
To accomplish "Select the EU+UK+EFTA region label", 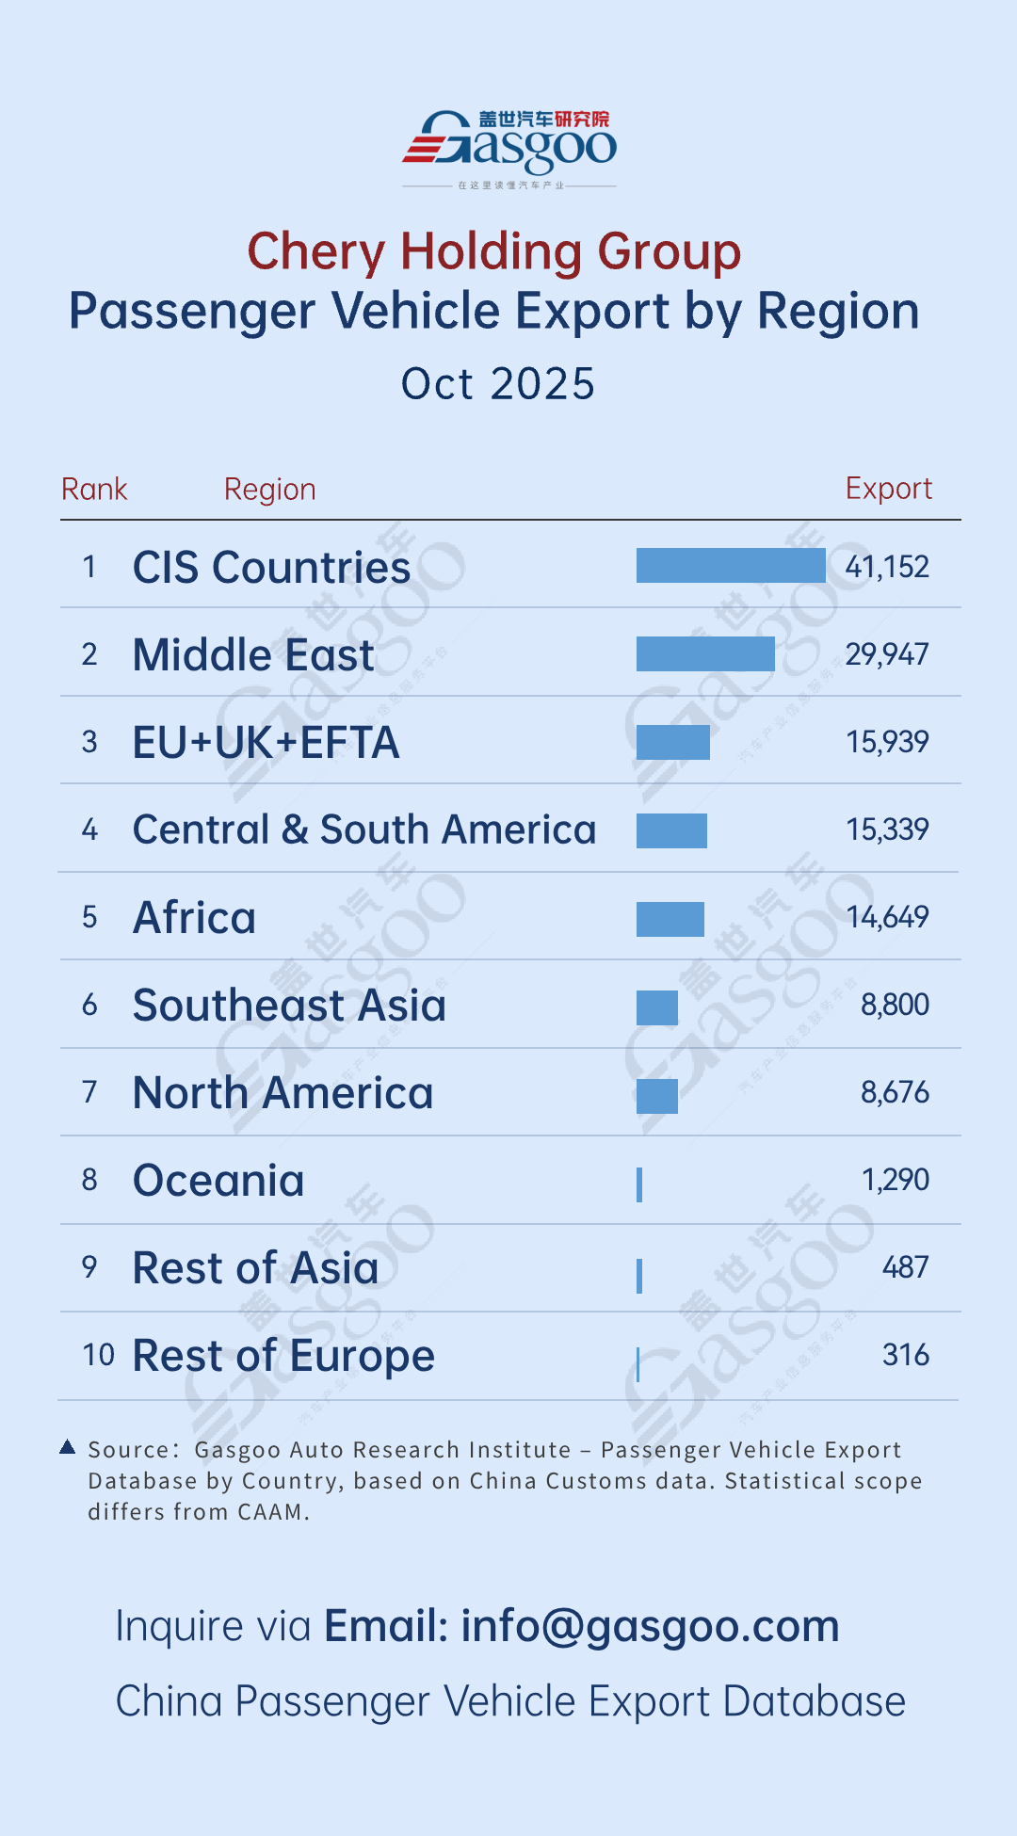I will (x=266, y=743).
